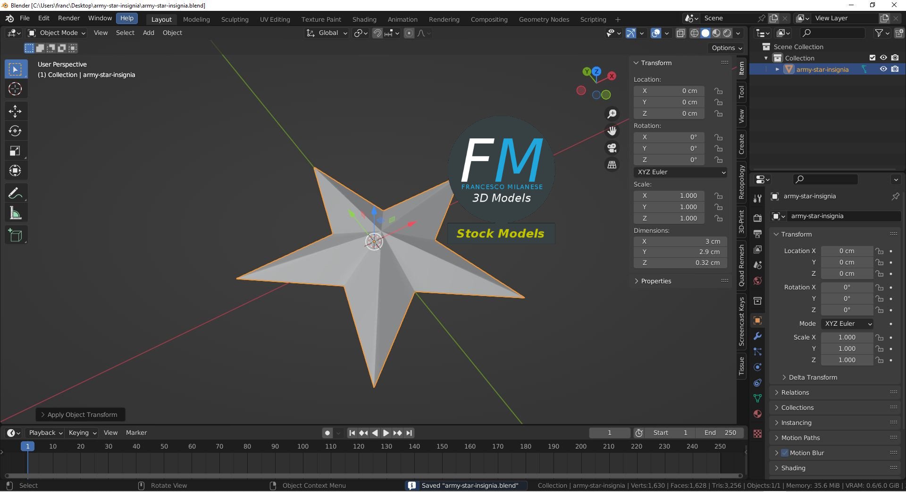
Task: Open Texture properties checker icon
Action: coord(757,433)
